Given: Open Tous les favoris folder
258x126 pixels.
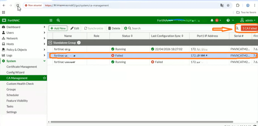Looking at the screenshot, I should (246, 12).
